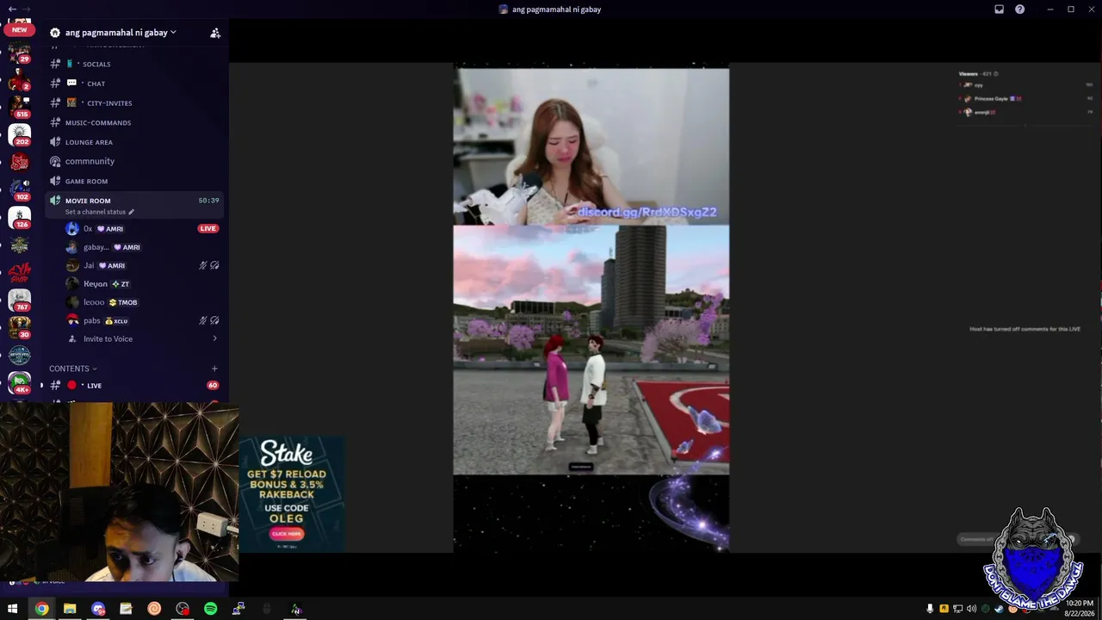Viewport: 1102px width, 620px height.
Task: Click the discord.gg/RrdXDSxgZ2 link on stream
Action: 647,212
